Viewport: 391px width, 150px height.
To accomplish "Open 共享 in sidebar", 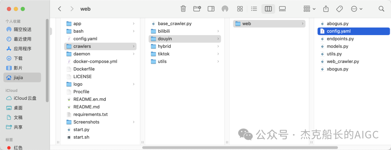I will click(x=22, y=127).
